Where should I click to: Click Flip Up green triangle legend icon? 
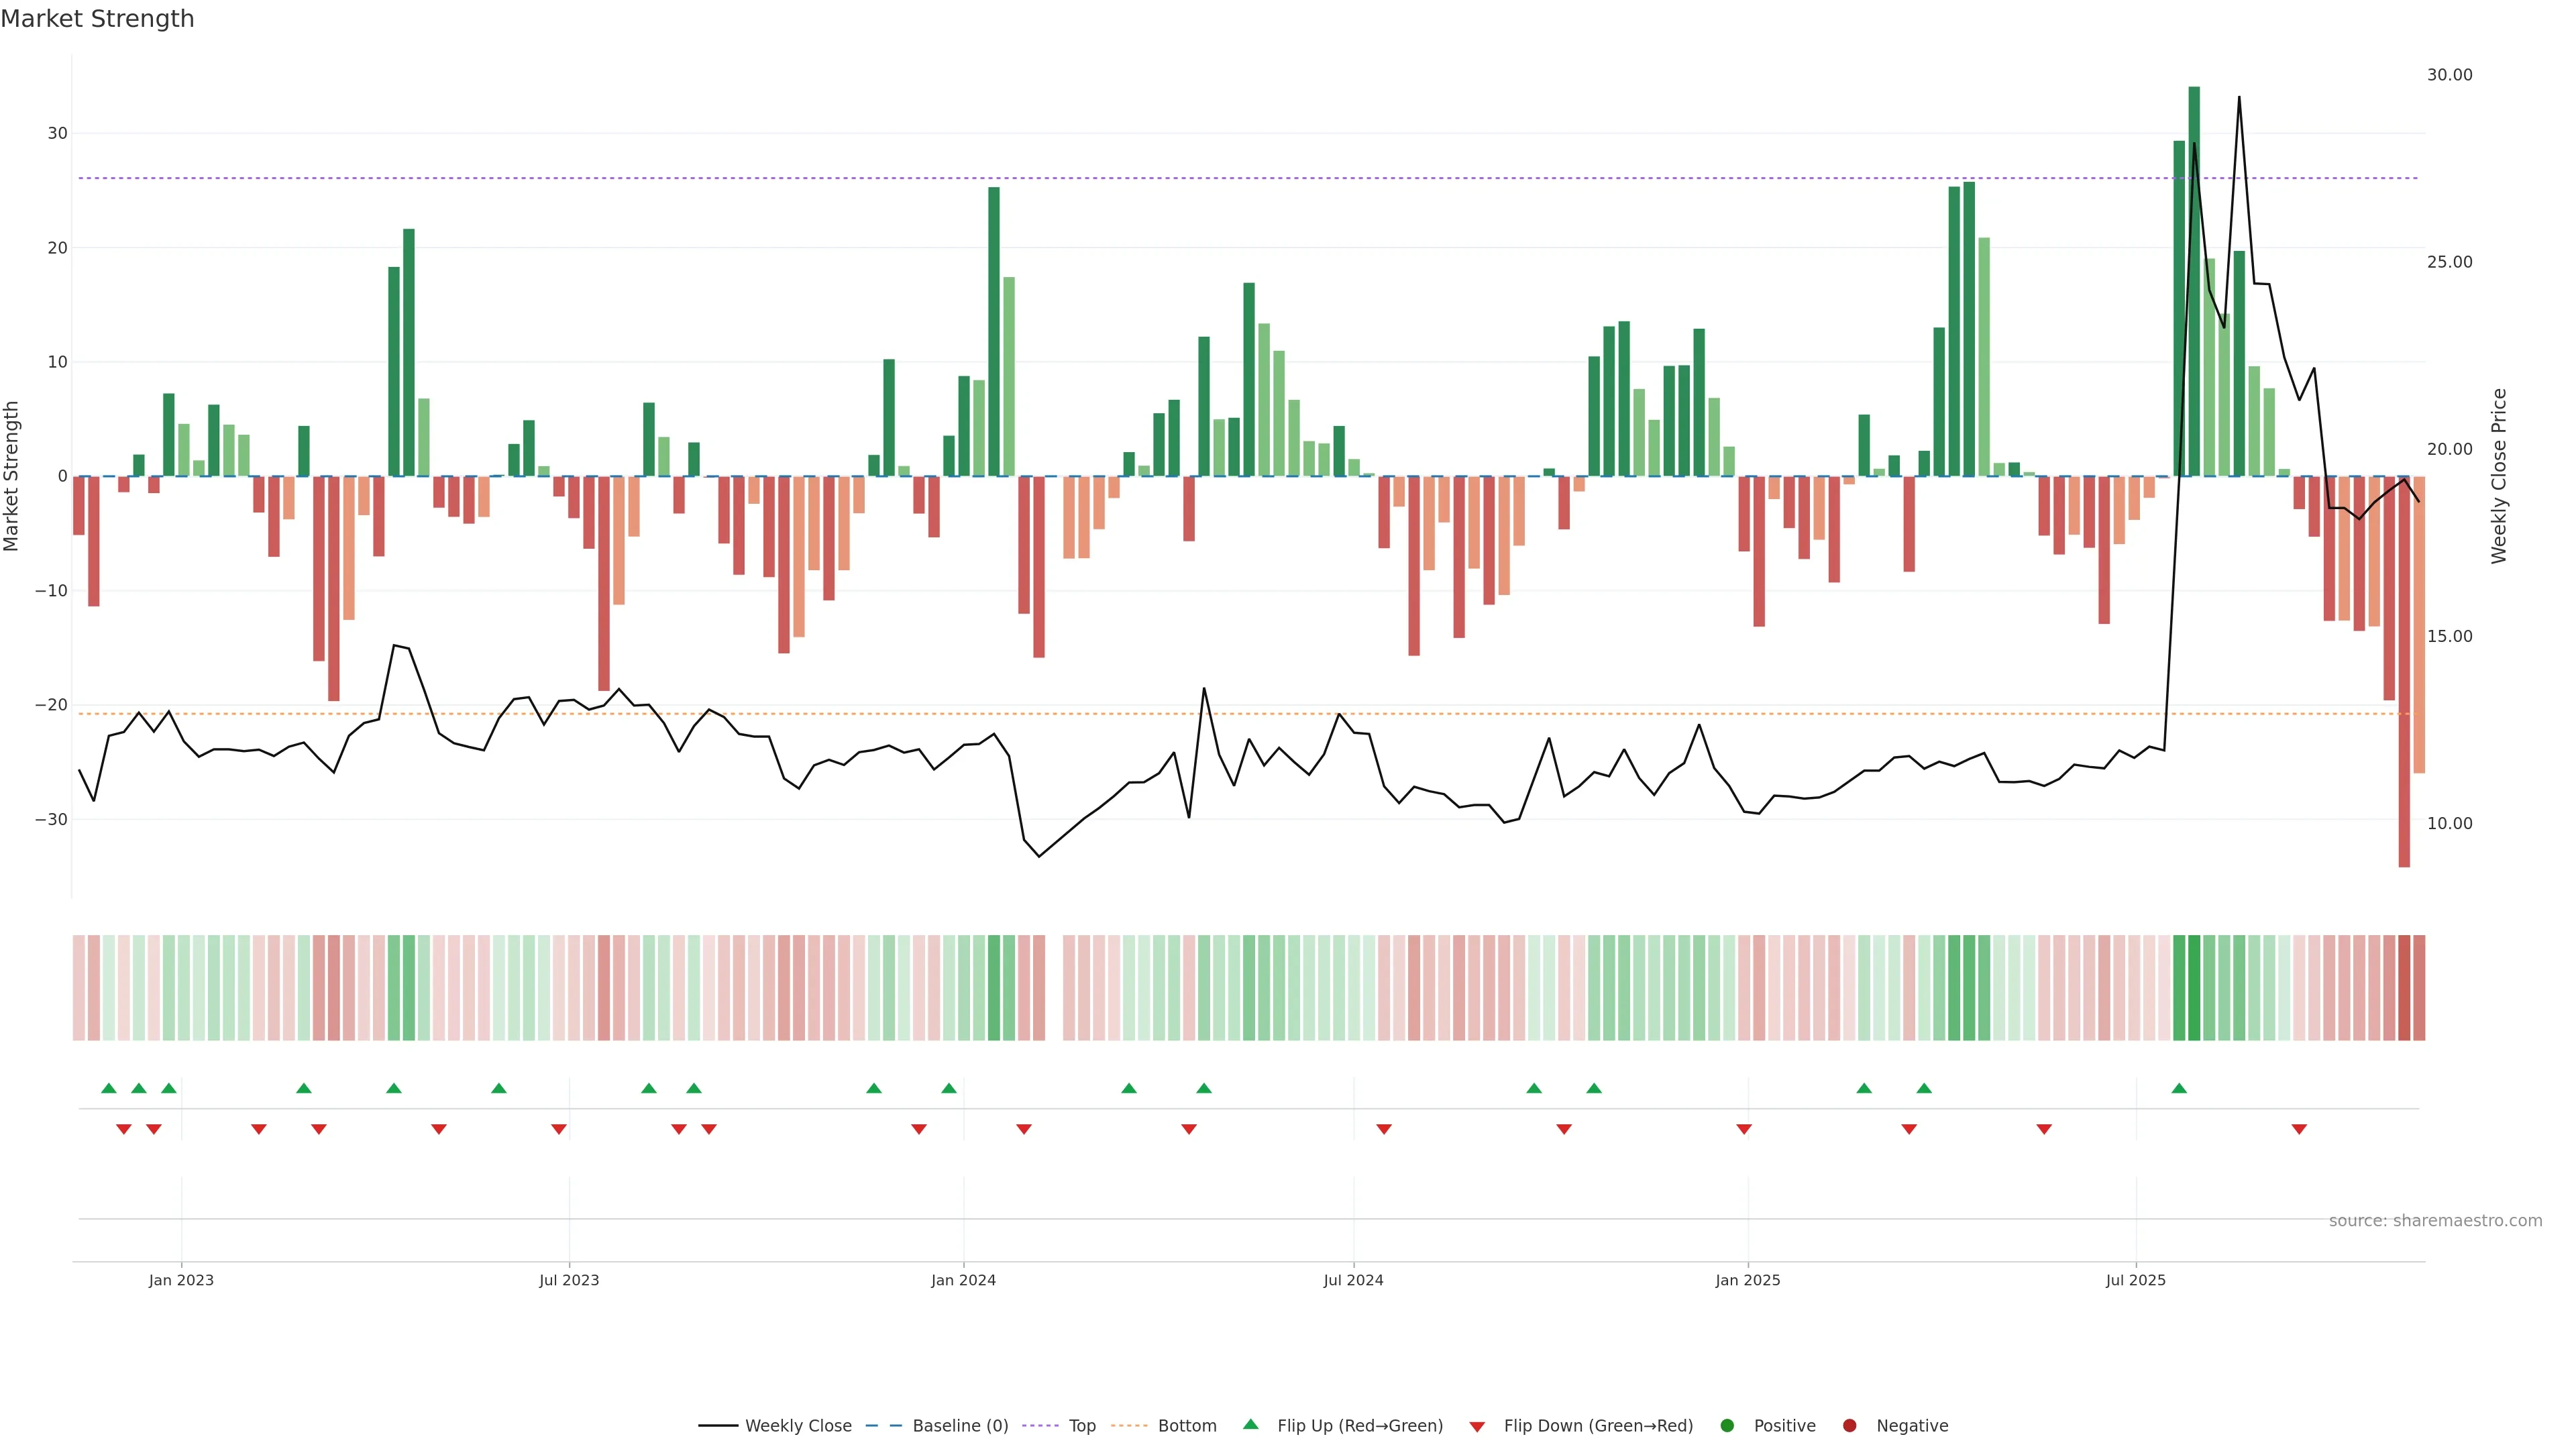(1250, 1425)
